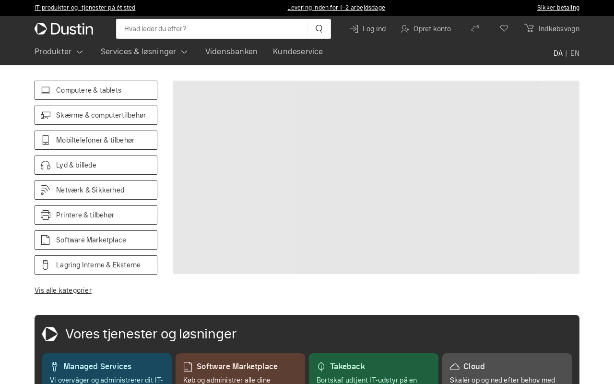
Task: Click the document icon on the brown Software Marketplace card
Action: click(188, 367)
